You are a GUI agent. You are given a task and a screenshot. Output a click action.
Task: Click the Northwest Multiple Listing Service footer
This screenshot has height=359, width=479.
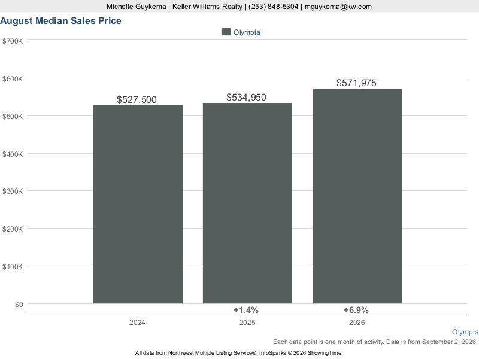pos(239,353)
